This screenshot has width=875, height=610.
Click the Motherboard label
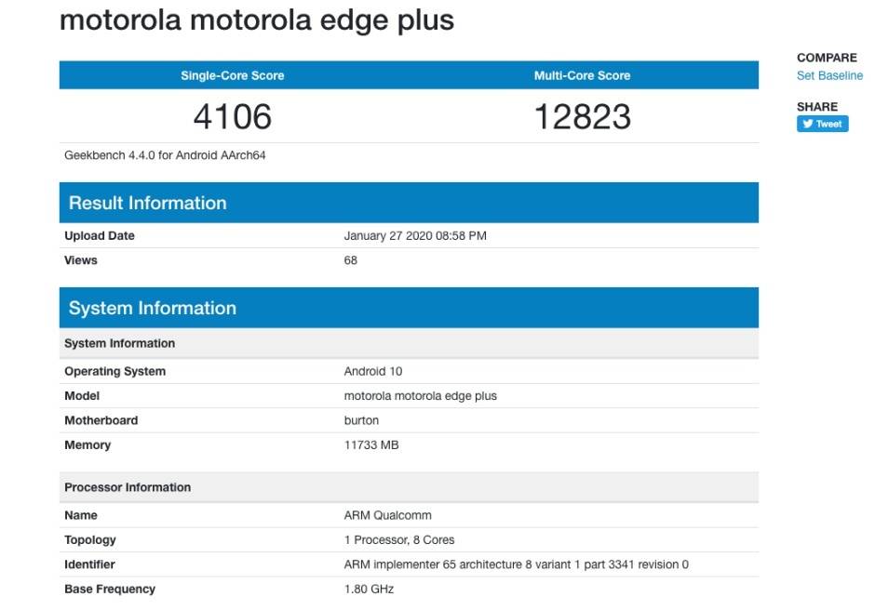[x=101, y=420]
